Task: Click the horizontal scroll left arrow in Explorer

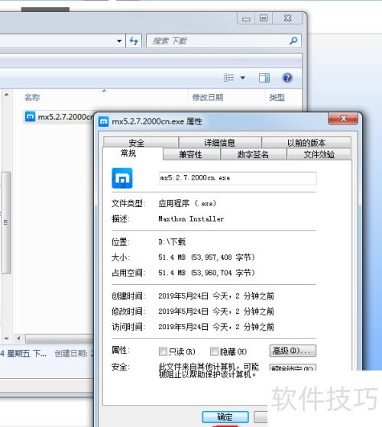Action: pyautogui.click(x=18, y=338)
